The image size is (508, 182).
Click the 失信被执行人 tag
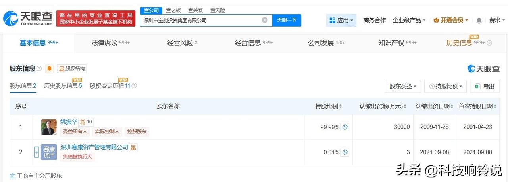point(77,157)
